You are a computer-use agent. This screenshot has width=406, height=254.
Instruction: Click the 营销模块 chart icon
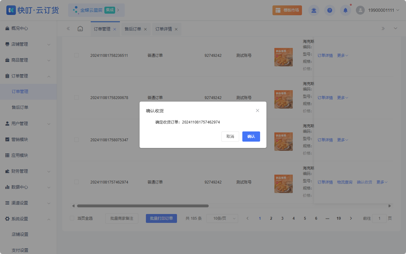coord(7,139)
